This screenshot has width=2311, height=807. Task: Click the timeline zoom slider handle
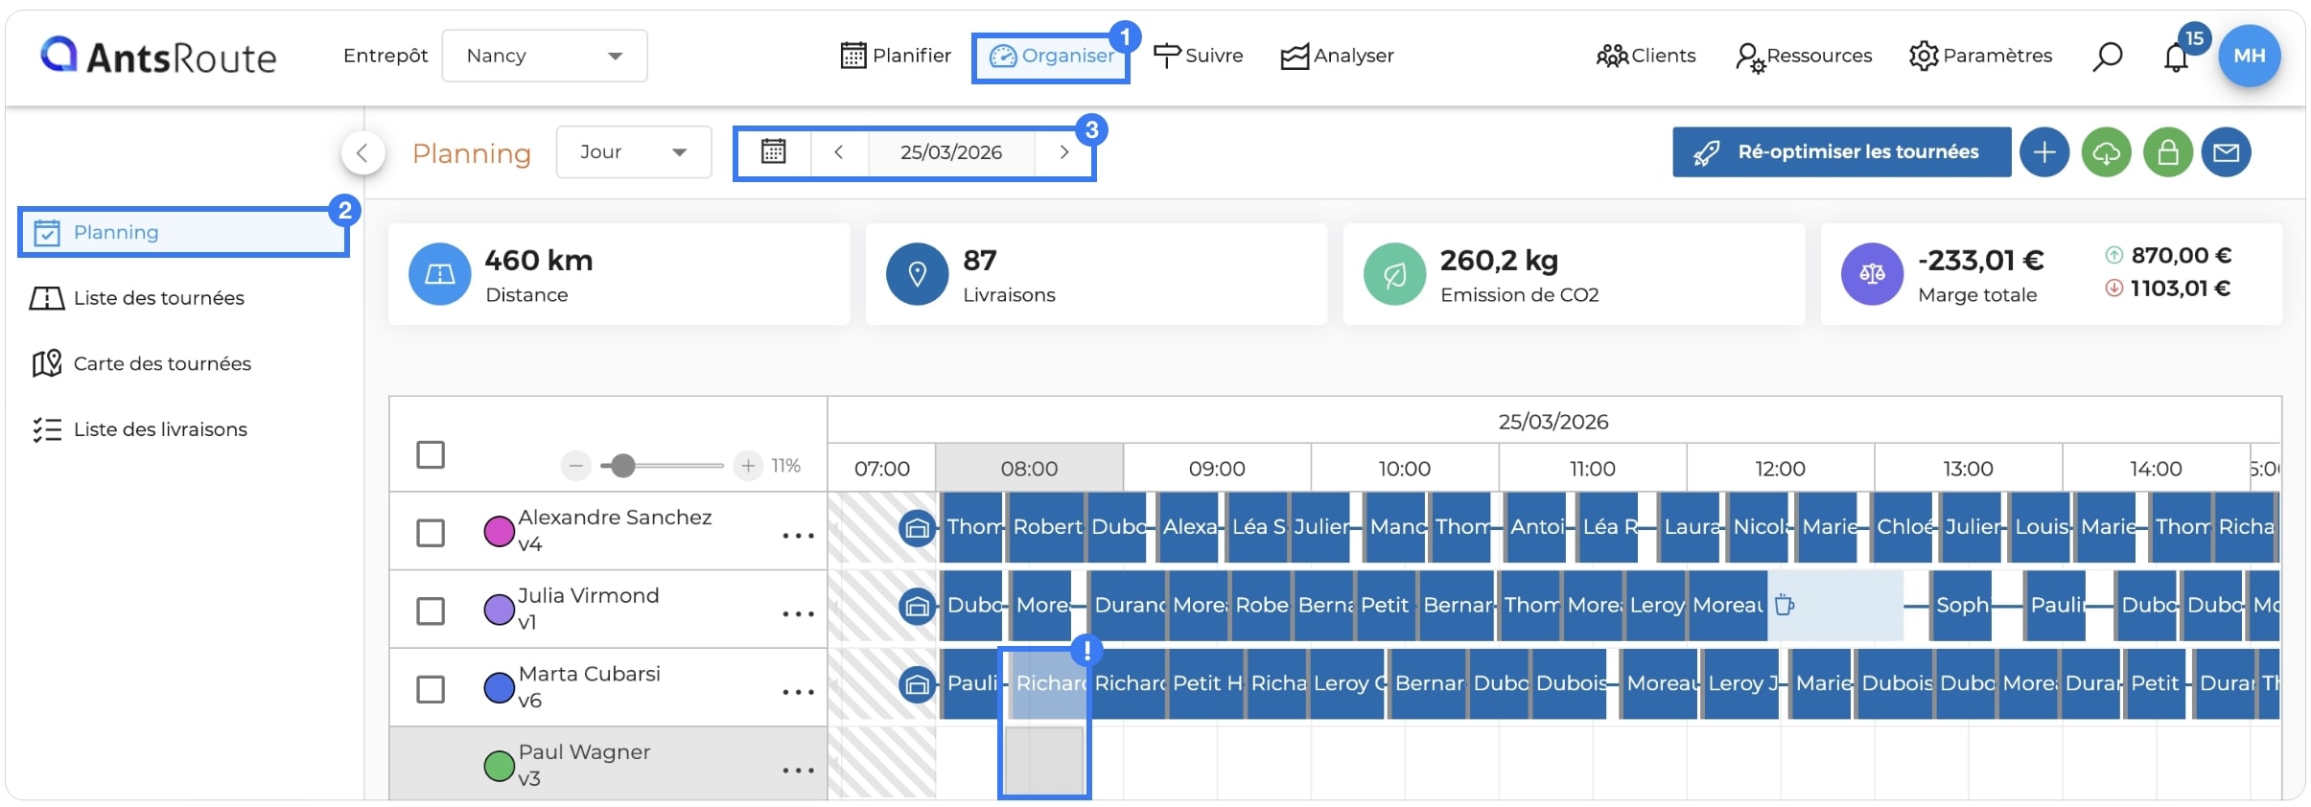tap(623, 466)
